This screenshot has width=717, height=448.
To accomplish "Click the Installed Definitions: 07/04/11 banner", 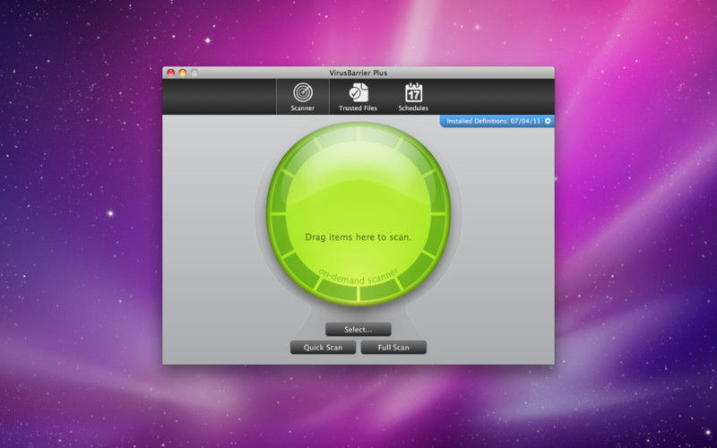I will click(497, 121).
